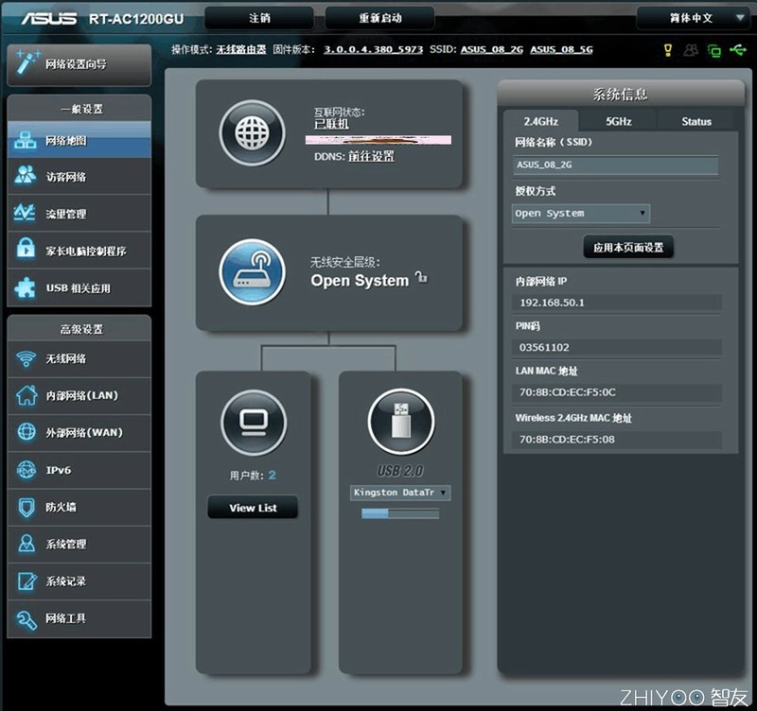Click the open padlock security icon
This screenshot has height=711, width=757.
(421, 277)
